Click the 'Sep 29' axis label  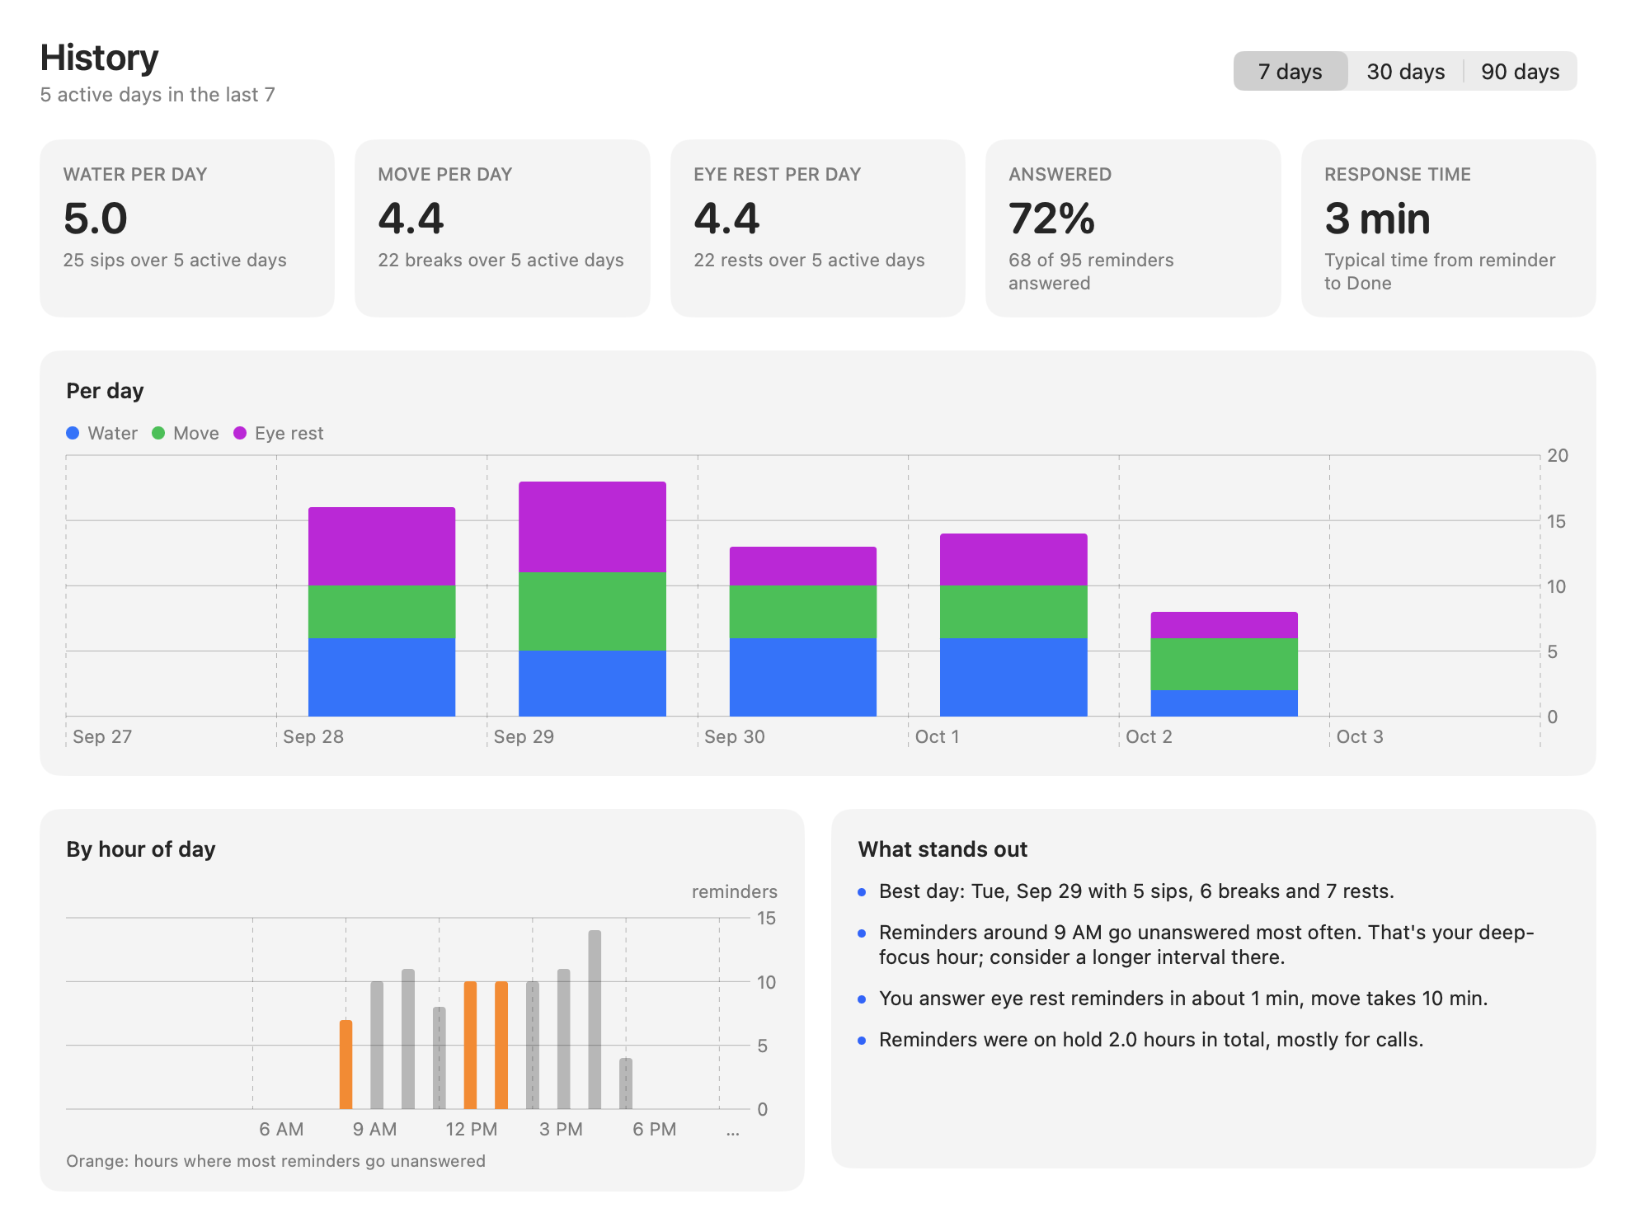(524, 736)
